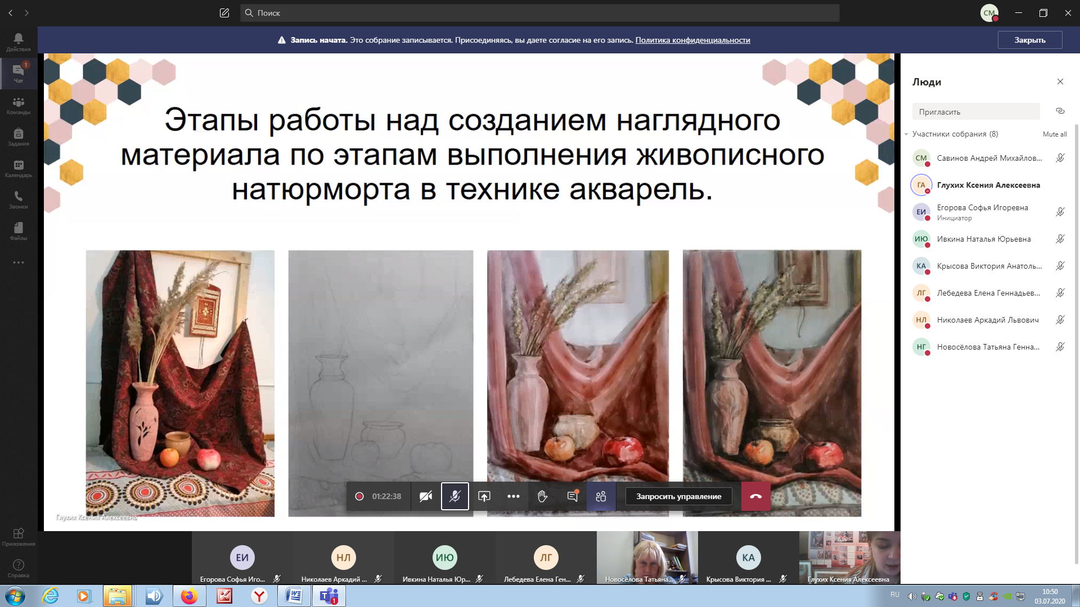The height and width of the screenshot is (607, 1080).
Task: Switch to Word in the taskbar
Action: (294, 596)
